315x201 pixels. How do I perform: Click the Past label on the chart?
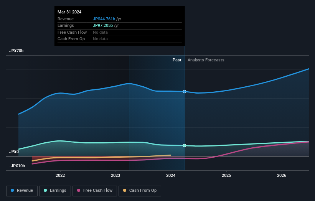(x=177, y=60)
